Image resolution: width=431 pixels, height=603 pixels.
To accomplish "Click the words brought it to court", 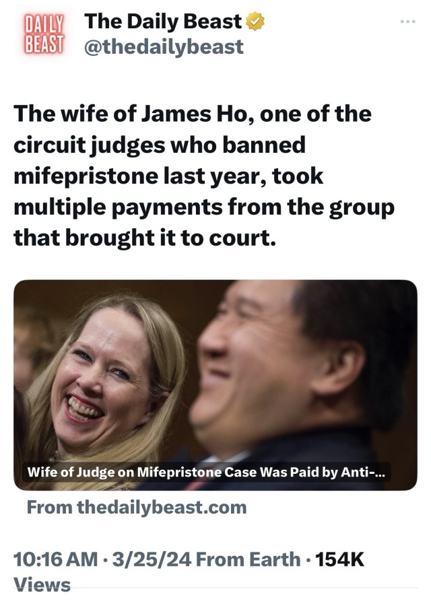I will [171, 238].
